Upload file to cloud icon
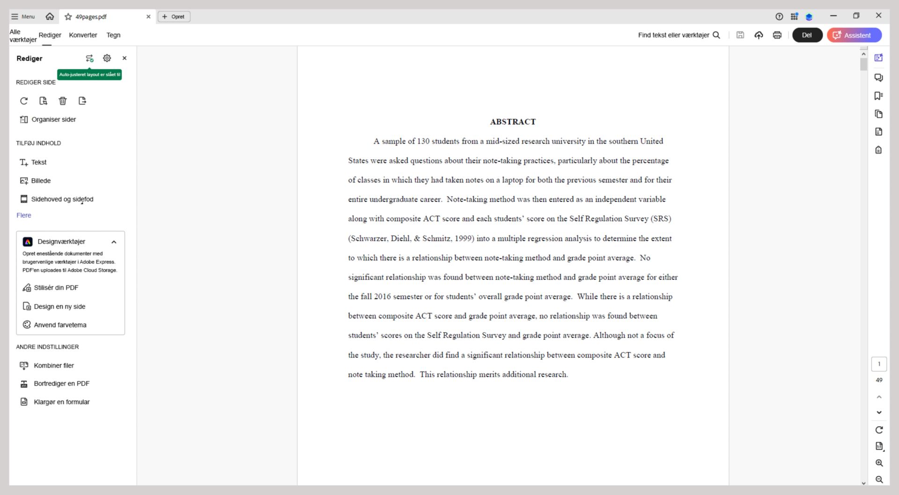Image resolution: width=899 pixels, height=495 pixels. (x=759, y=35)
